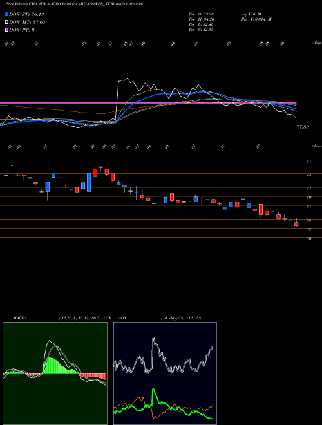Viewport: 322px width, 425px height.
Task: Click the ADX '(14 day) 58, +12, -38' values
Action: (x=181, y=318)
